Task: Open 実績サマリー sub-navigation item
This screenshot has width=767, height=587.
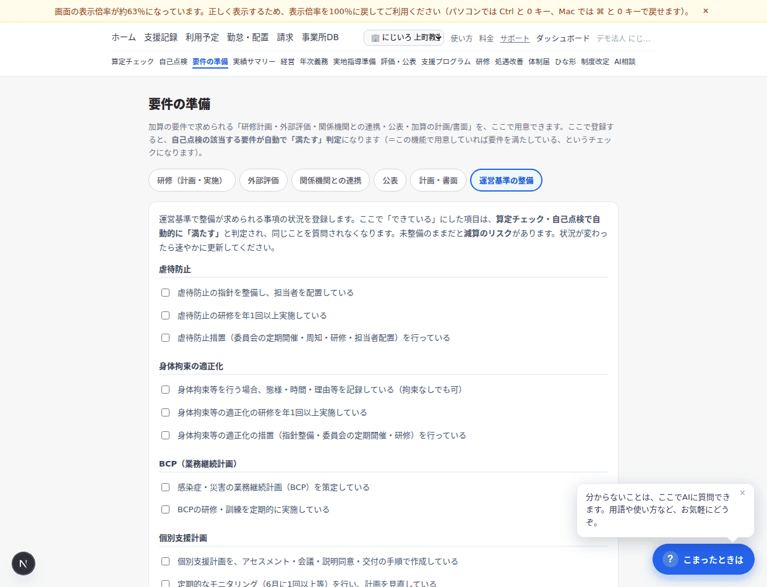Action: coord(254,62)
